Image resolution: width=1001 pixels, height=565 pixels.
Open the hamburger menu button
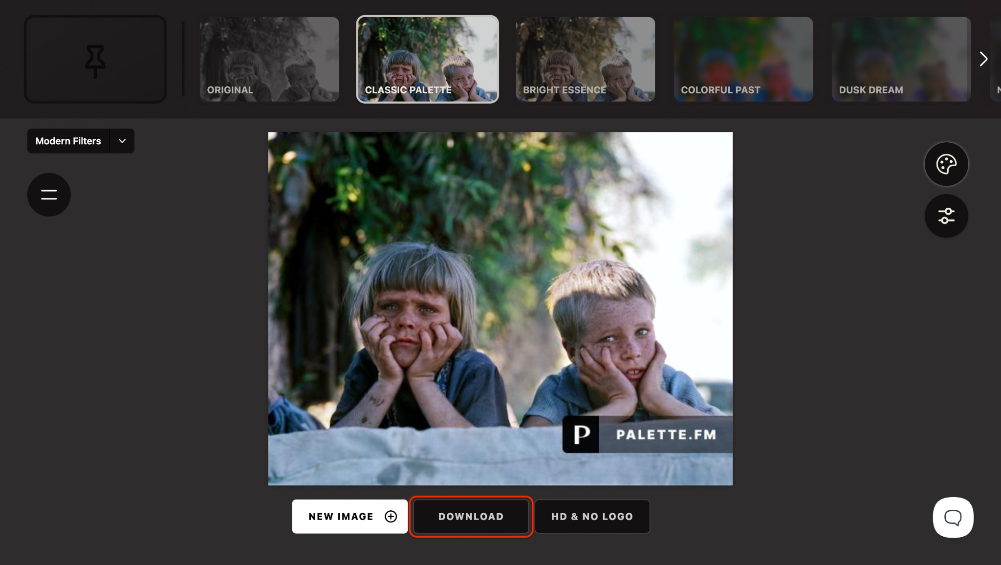(x=49, y=195)
